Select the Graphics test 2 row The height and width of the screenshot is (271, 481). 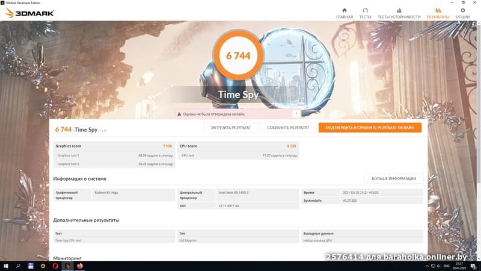[x=114, y=164]
